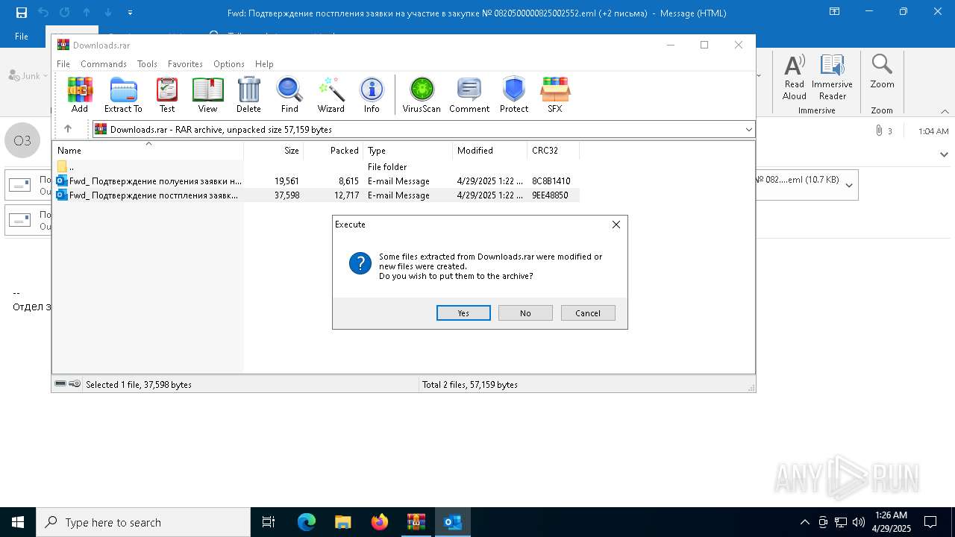Open WinRAR Help menu
955x537 pixels.
click(x=264, y=64)
